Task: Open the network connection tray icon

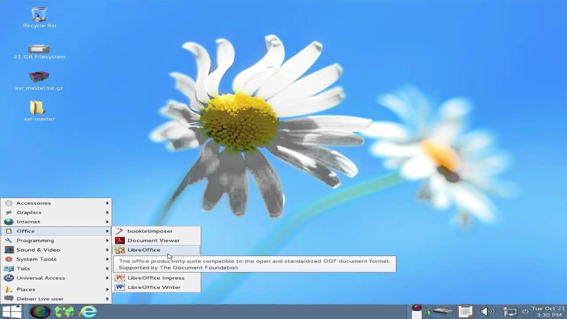Action: tap(510, 312)
